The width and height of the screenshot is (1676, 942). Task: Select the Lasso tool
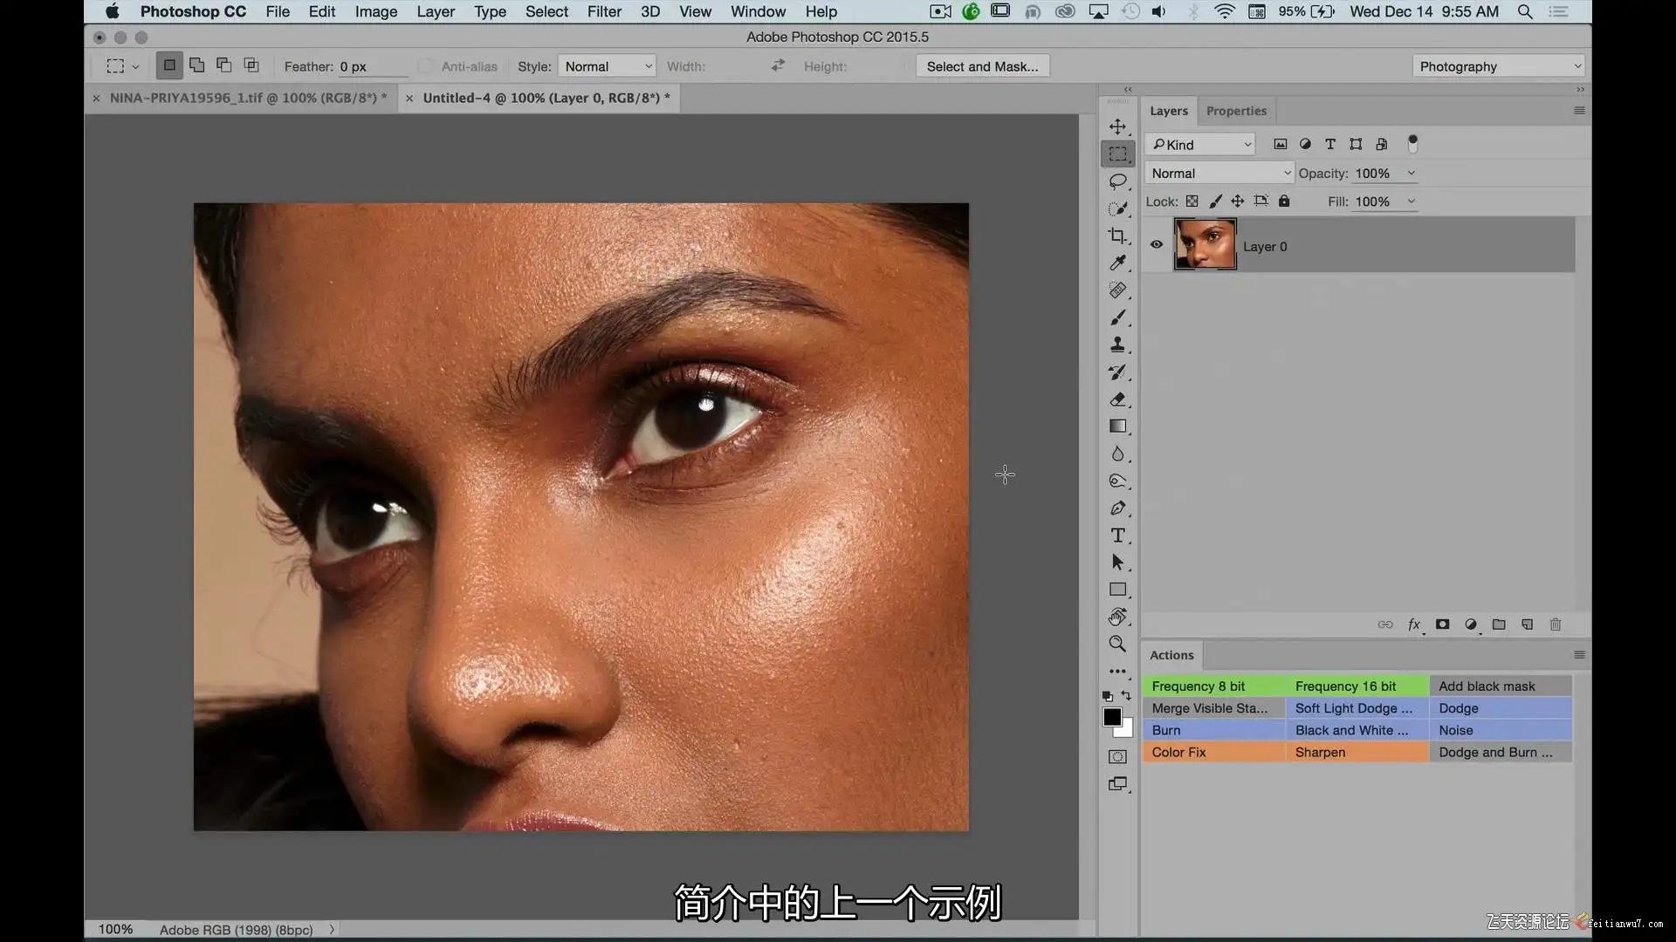click(x=1117, y=181)
